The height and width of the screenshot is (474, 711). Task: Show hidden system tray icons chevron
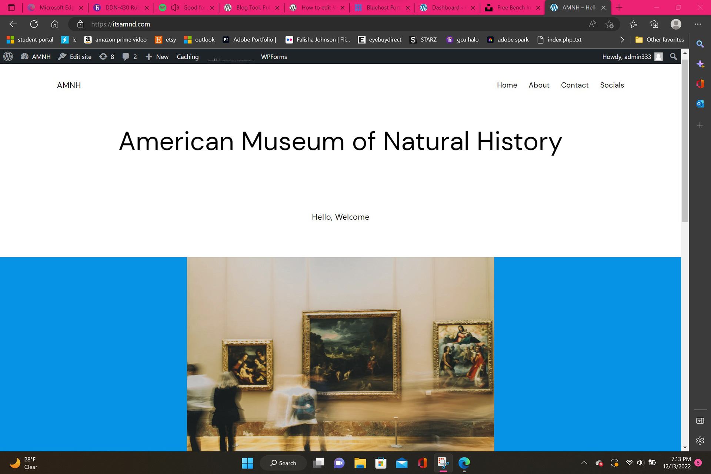tap(584, 463)
